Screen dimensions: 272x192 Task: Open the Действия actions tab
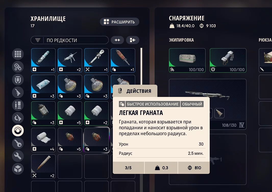pyautogui.click(x=135, y=91)
